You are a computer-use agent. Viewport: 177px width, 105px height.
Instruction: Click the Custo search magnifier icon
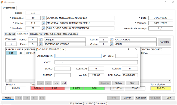coord(111,44)
